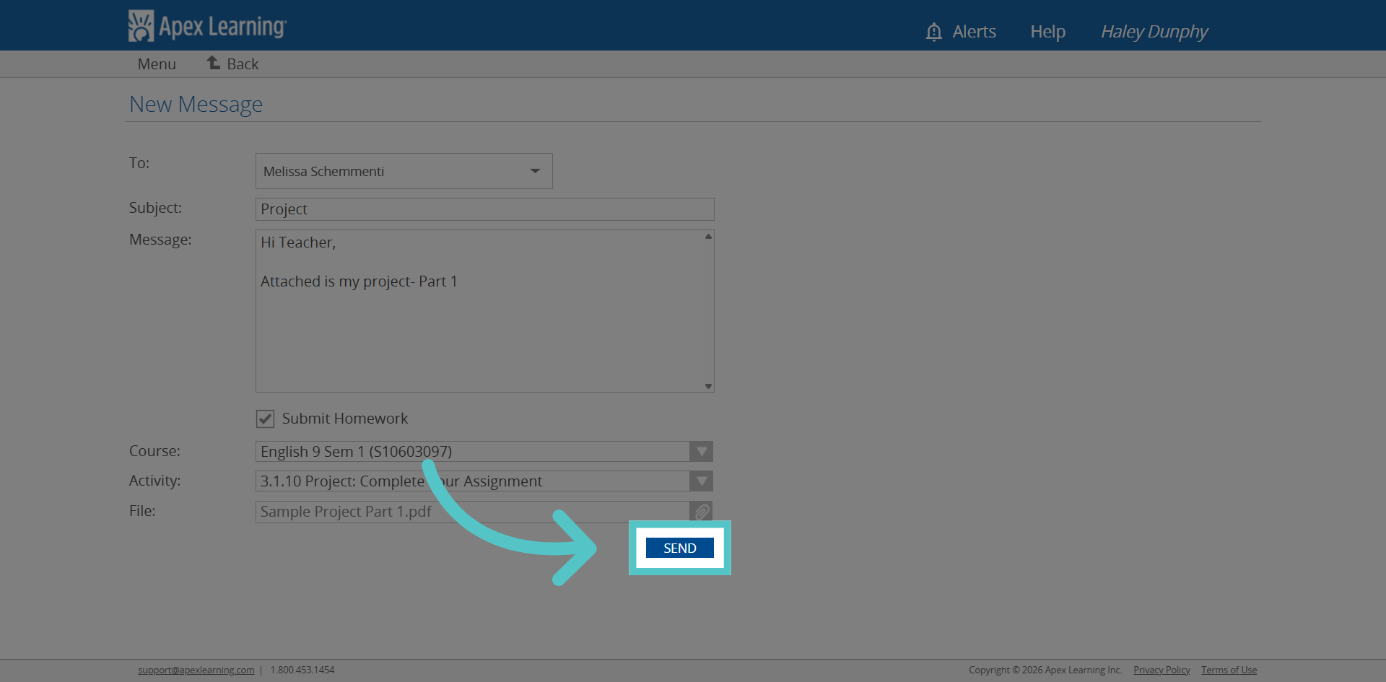Click the Subject input field
The height and width of the screenshot is (682, 1386).
(485, 209)
